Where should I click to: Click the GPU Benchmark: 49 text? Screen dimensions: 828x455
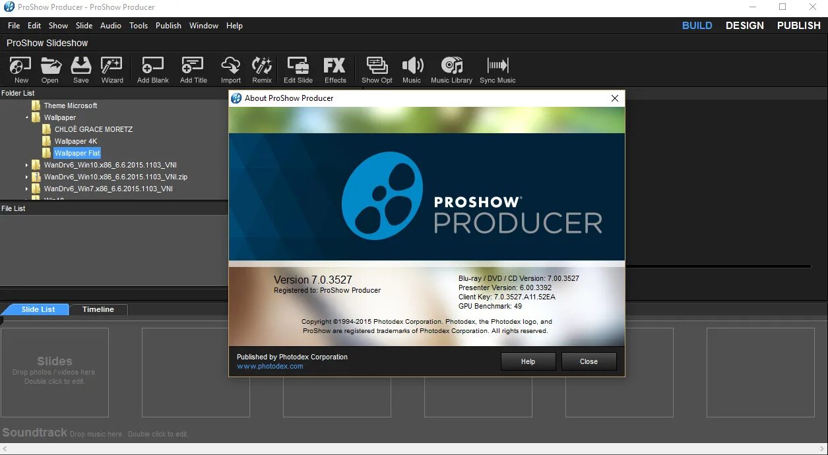490,306
